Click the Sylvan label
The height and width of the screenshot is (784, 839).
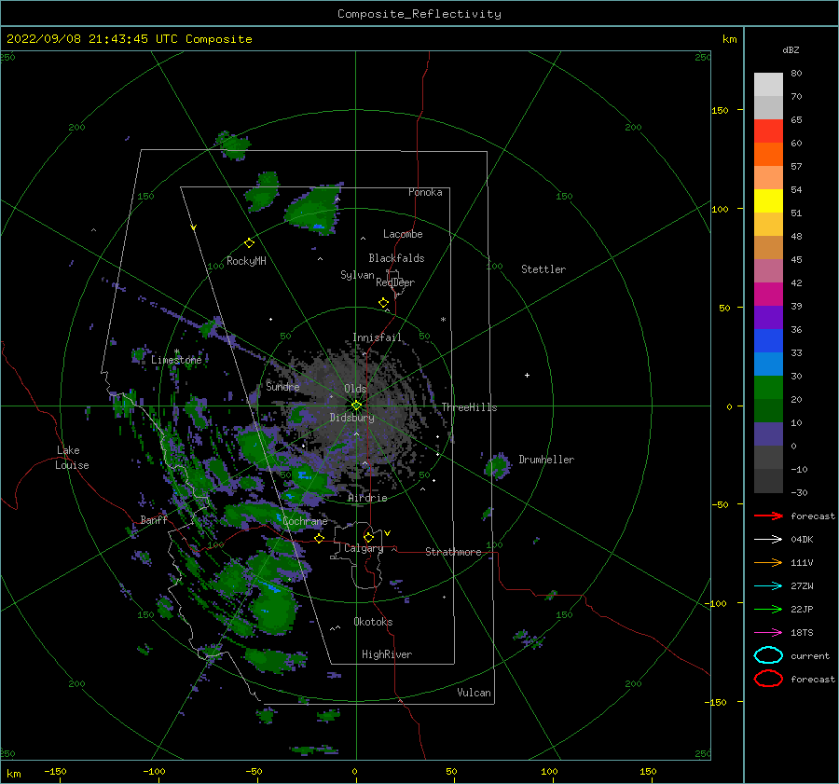(x=357, y=275)
